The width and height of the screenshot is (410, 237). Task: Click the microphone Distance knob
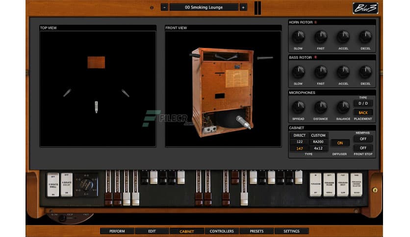point(321,107)
